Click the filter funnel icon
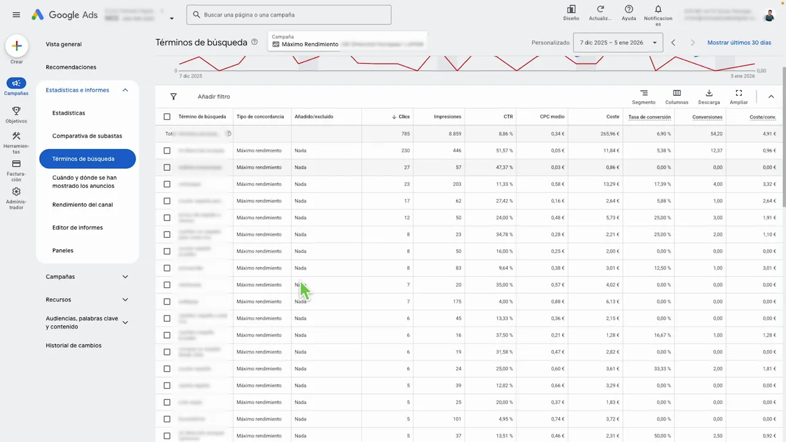 click(173, 96)
